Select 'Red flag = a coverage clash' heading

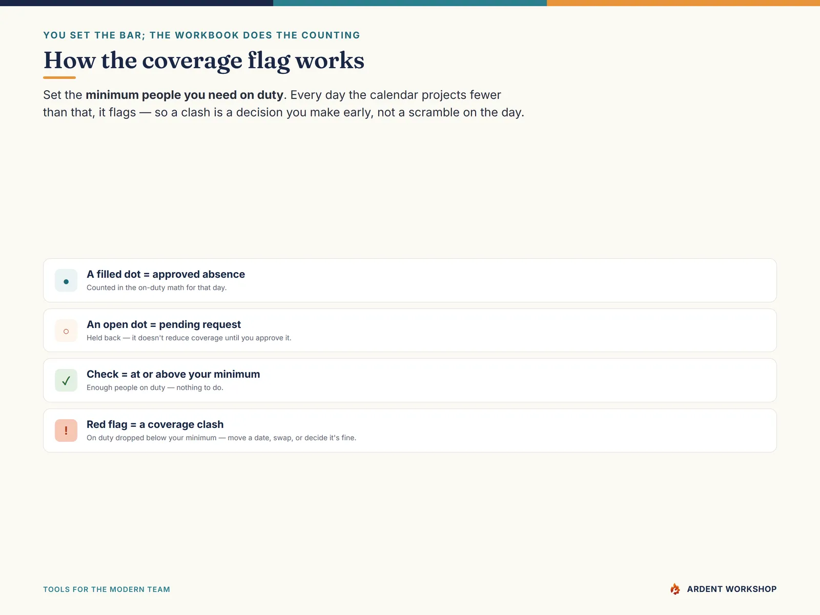point(155,424)
